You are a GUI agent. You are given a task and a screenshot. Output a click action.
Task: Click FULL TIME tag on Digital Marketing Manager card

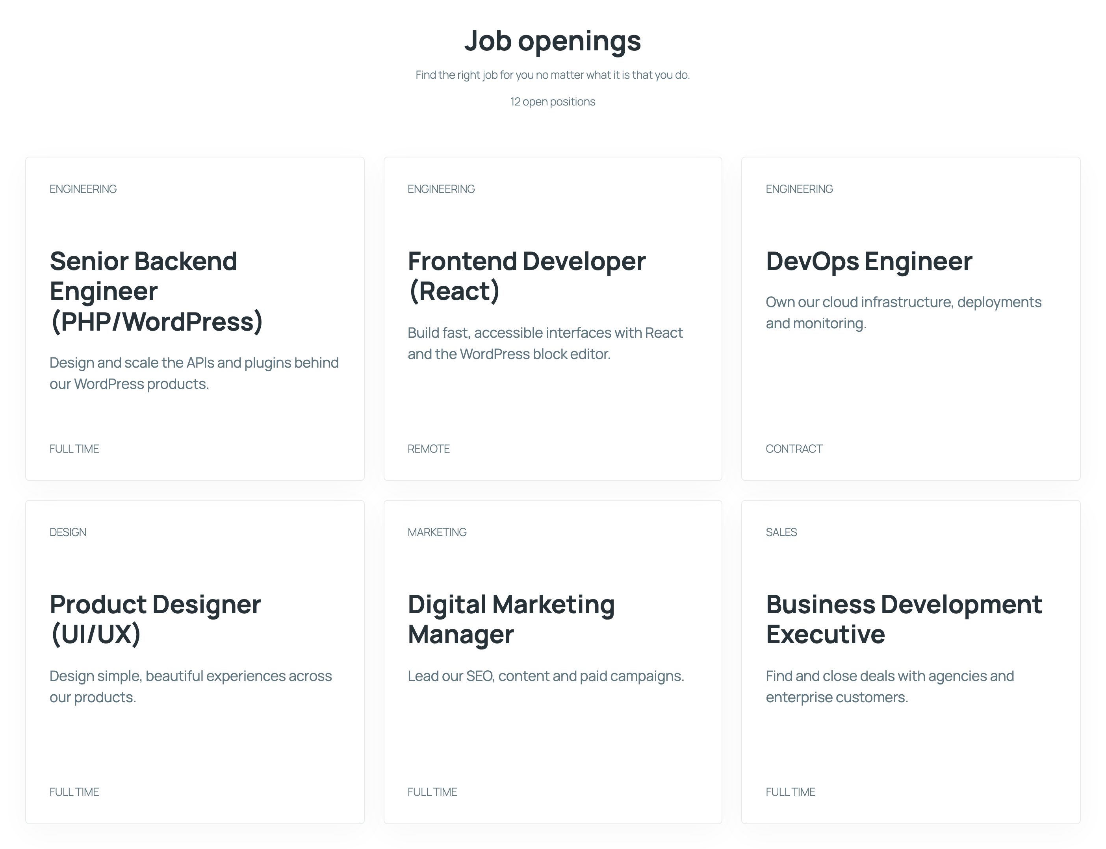coord(432,792)
